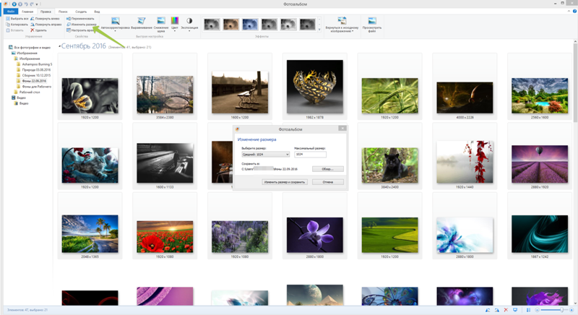Image resolution: width=578 pixels, height=315 pixels.
Task: Select the black panther photo 3840x2400
Action: tap(389, 165)
